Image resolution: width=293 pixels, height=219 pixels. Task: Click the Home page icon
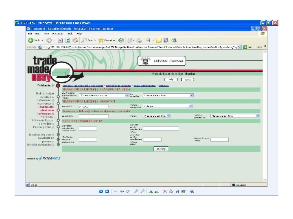pyautogui.click(x=75, y=40)
